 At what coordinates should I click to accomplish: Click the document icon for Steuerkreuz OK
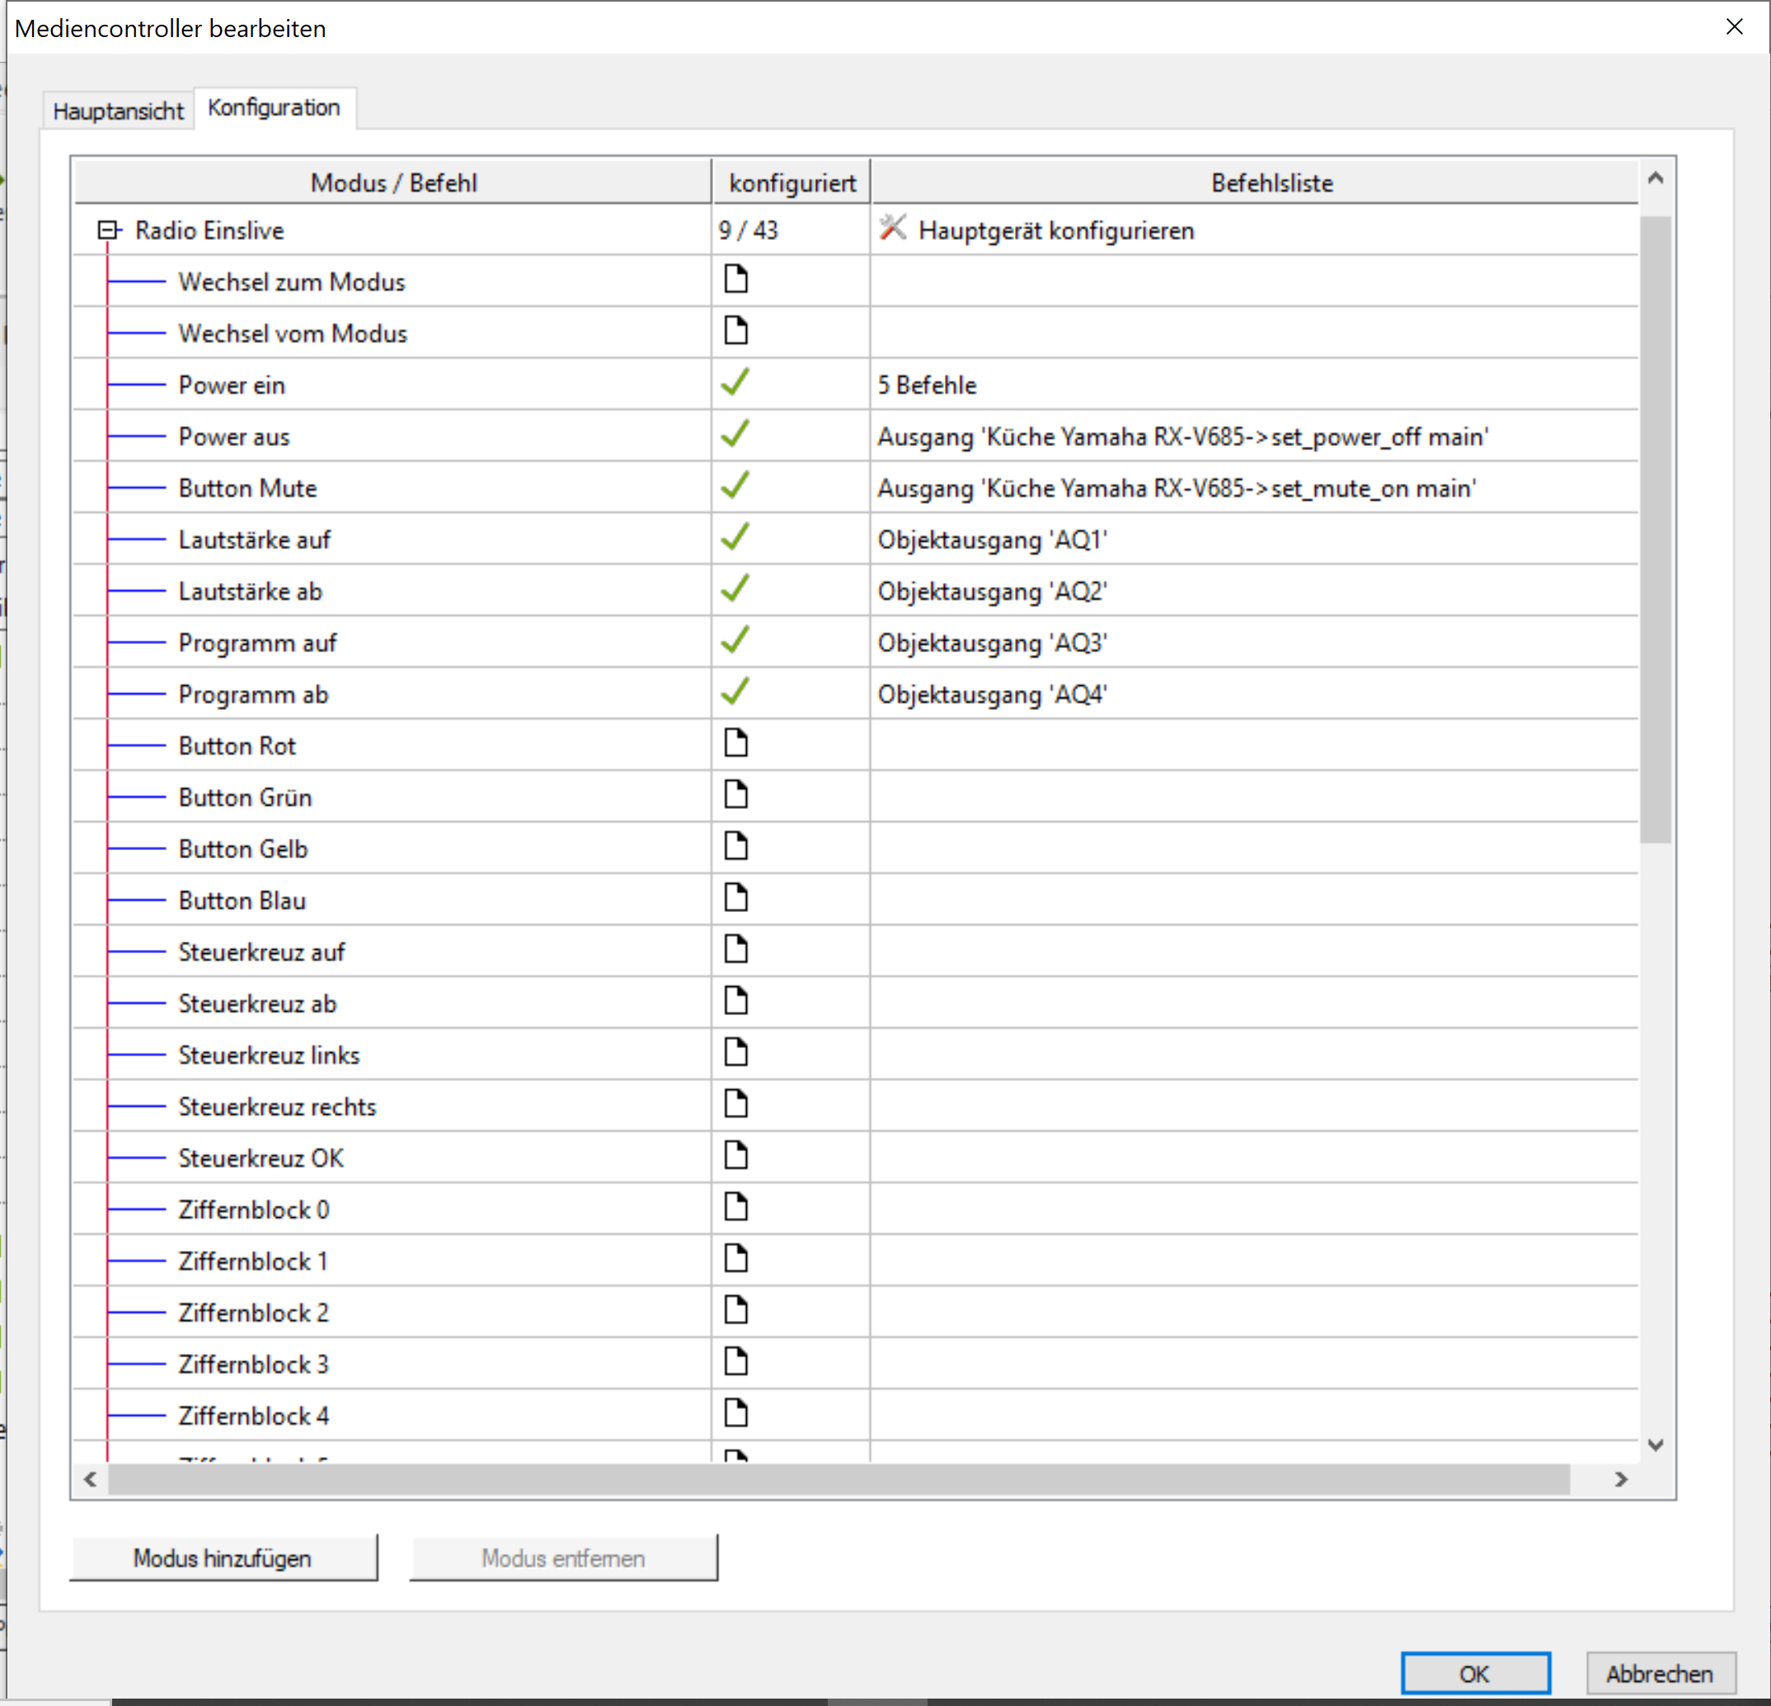click(735, 1156)
